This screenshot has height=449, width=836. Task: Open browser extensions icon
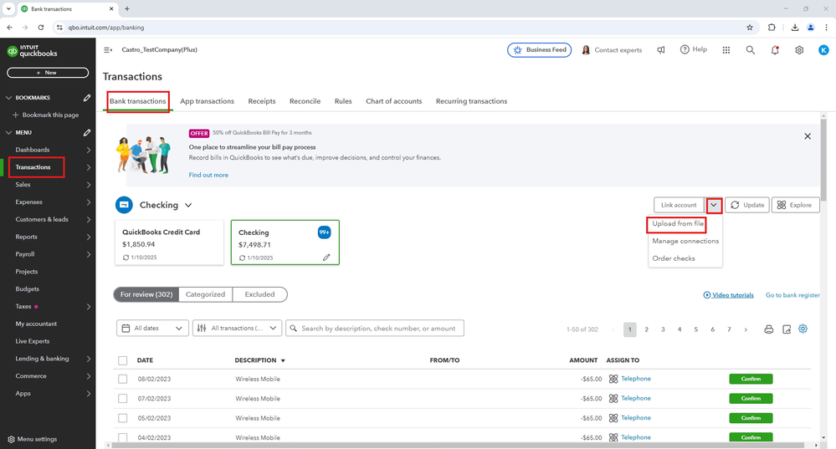point(772,27)
